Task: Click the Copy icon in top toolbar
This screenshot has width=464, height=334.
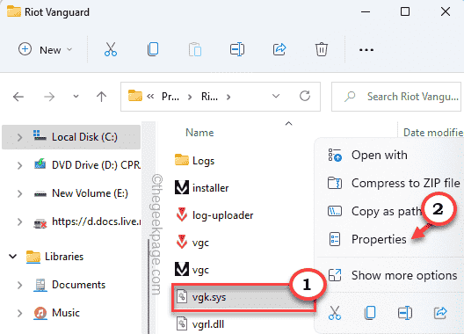Action: coord(153,49)
